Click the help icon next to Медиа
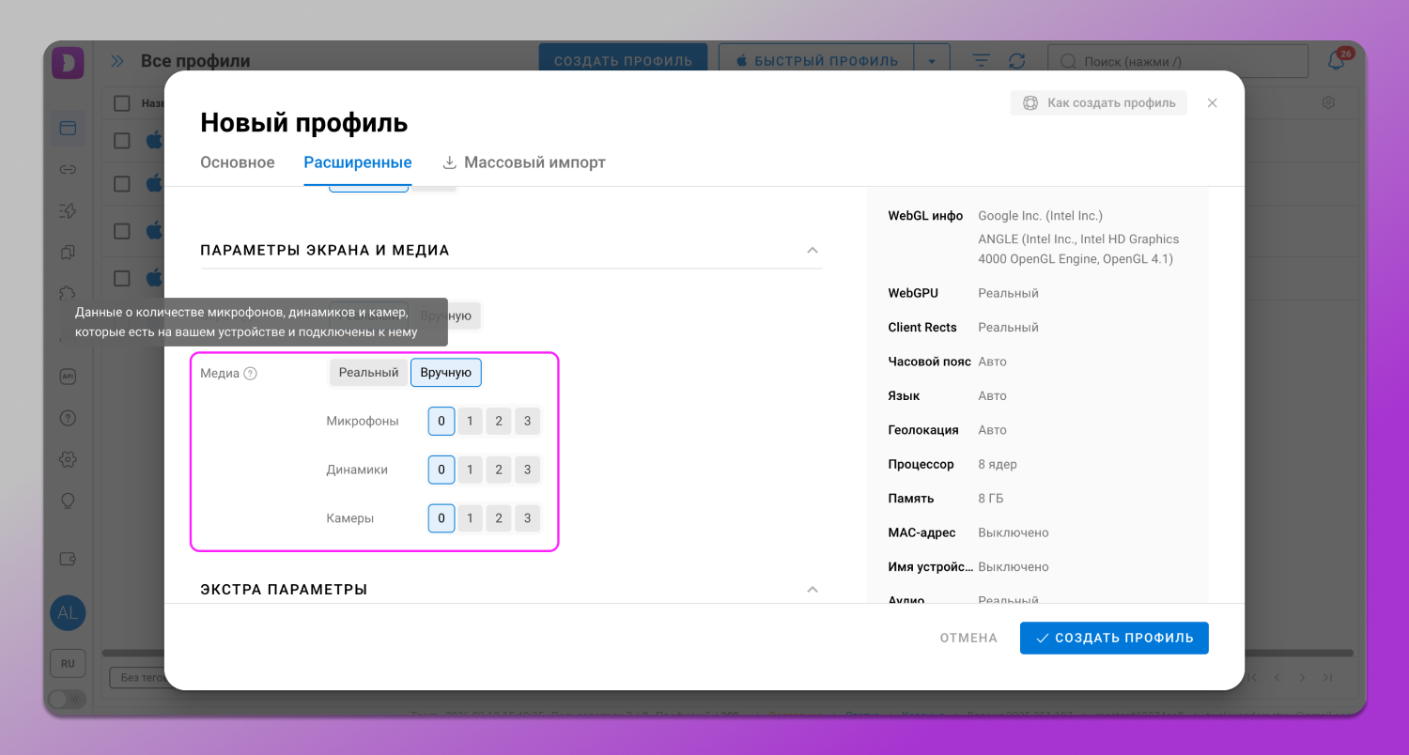1409x755 pixels. [x=250, y=374]
